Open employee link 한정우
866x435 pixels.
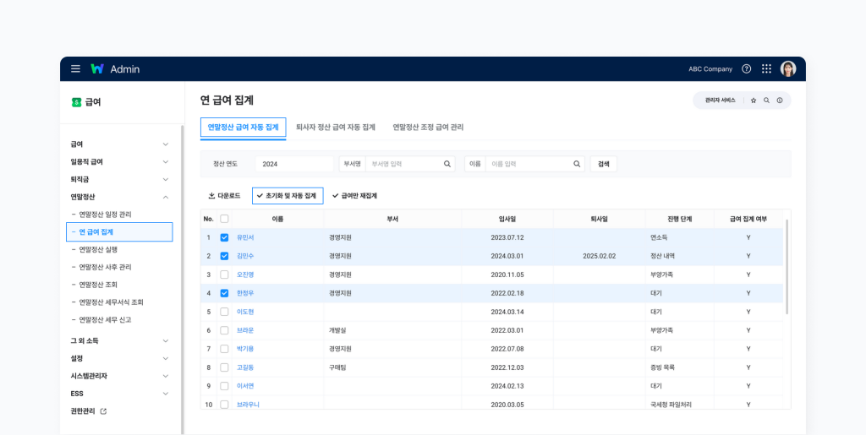(245, 293)
